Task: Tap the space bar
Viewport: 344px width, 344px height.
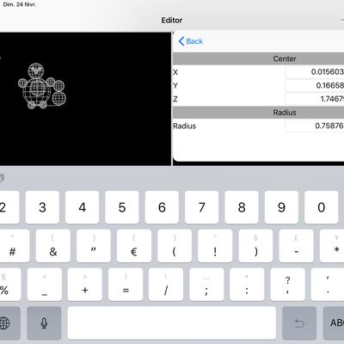Action: (x=172, y=323)
